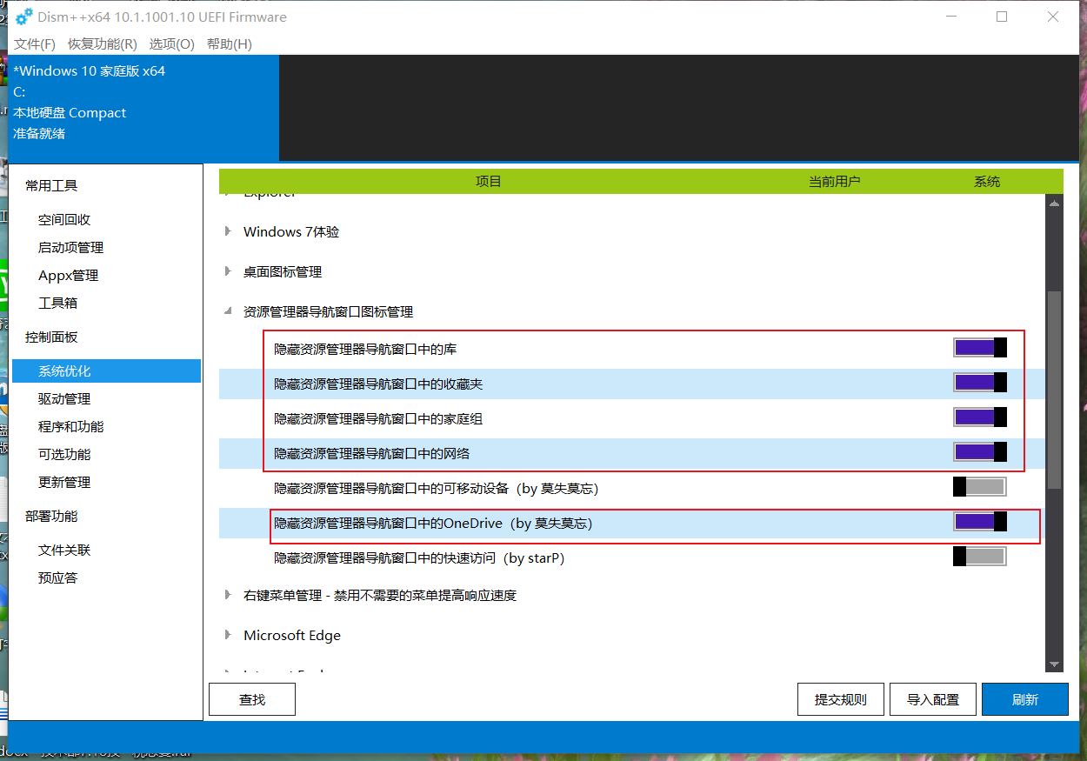
Task: Click the 提交规则 button
Action: click(841, 699)
